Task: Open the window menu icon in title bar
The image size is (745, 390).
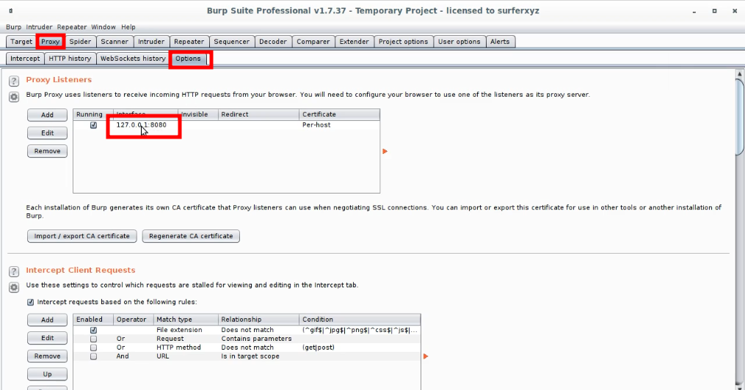Action: click(10, 10)
